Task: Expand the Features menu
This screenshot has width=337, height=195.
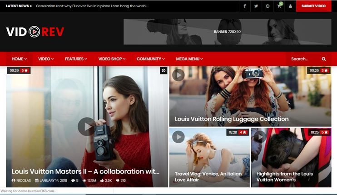Action: tap(76, 59)
